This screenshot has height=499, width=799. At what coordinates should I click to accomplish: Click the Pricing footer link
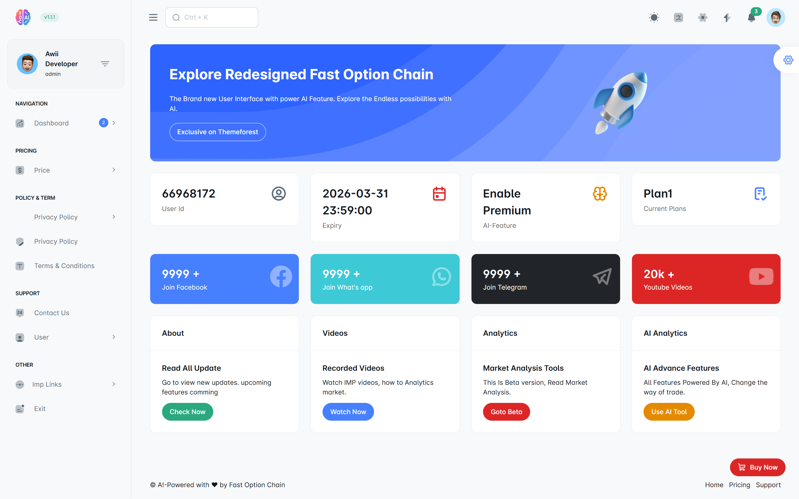coord(739,485)
